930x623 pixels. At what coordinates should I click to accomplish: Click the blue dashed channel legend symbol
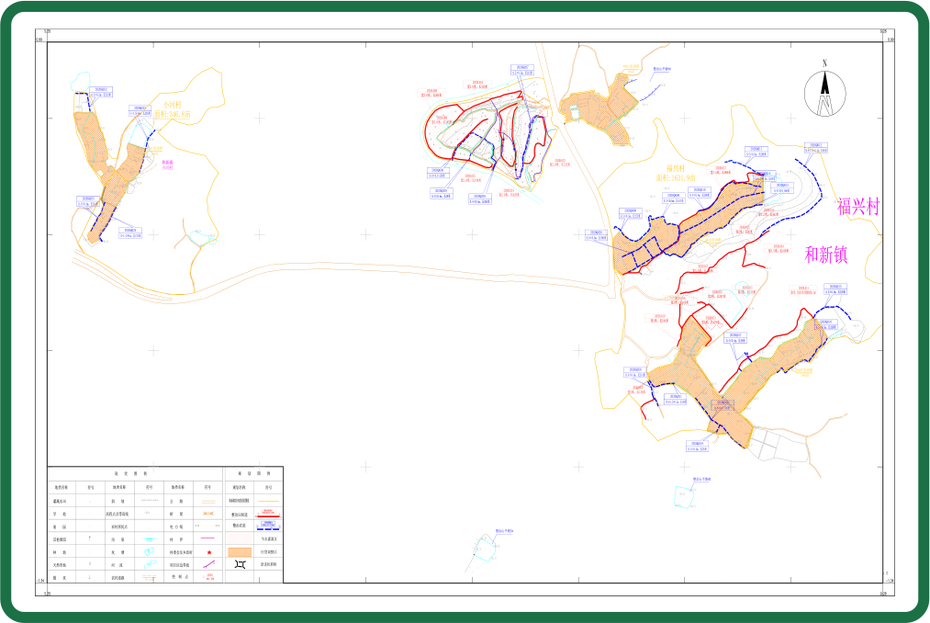[x=268, y=527]
